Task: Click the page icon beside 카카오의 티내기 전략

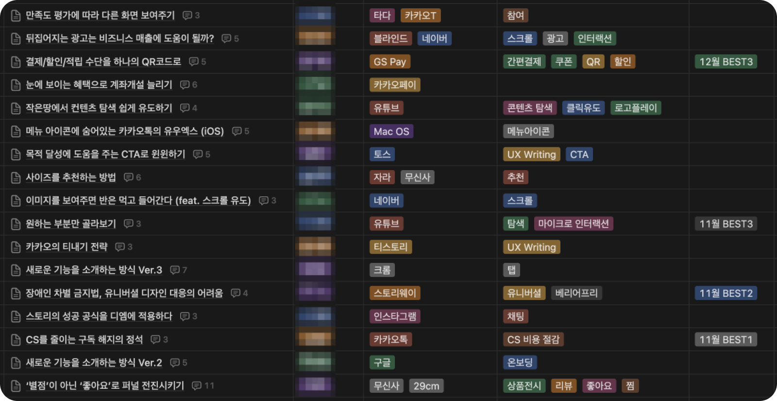Action: pyautogui.click(x=16, y=247)
